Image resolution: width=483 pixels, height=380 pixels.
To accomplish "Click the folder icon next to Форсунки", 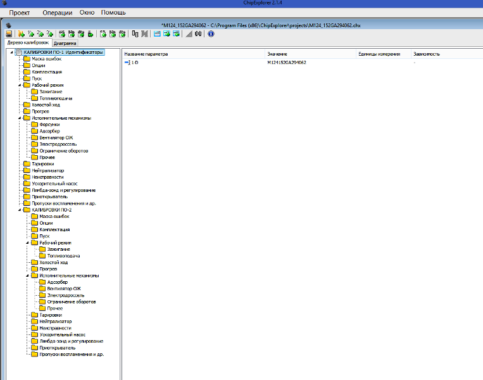I will pyautogui.click(x=34, y=125).
